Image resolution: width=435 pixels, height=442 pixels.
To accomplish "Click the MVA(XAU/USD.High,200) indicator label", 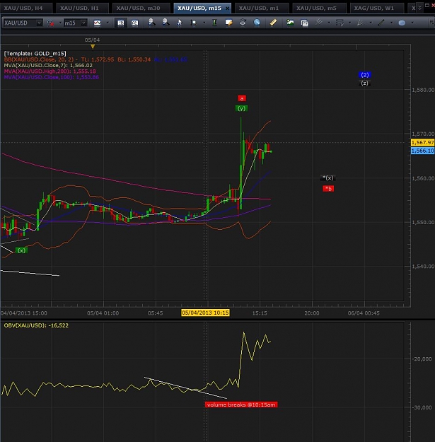I will [x=50, y=71].
